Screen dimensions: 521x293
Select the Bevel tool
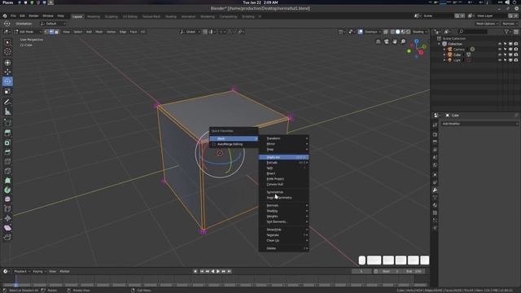(7, 152)
